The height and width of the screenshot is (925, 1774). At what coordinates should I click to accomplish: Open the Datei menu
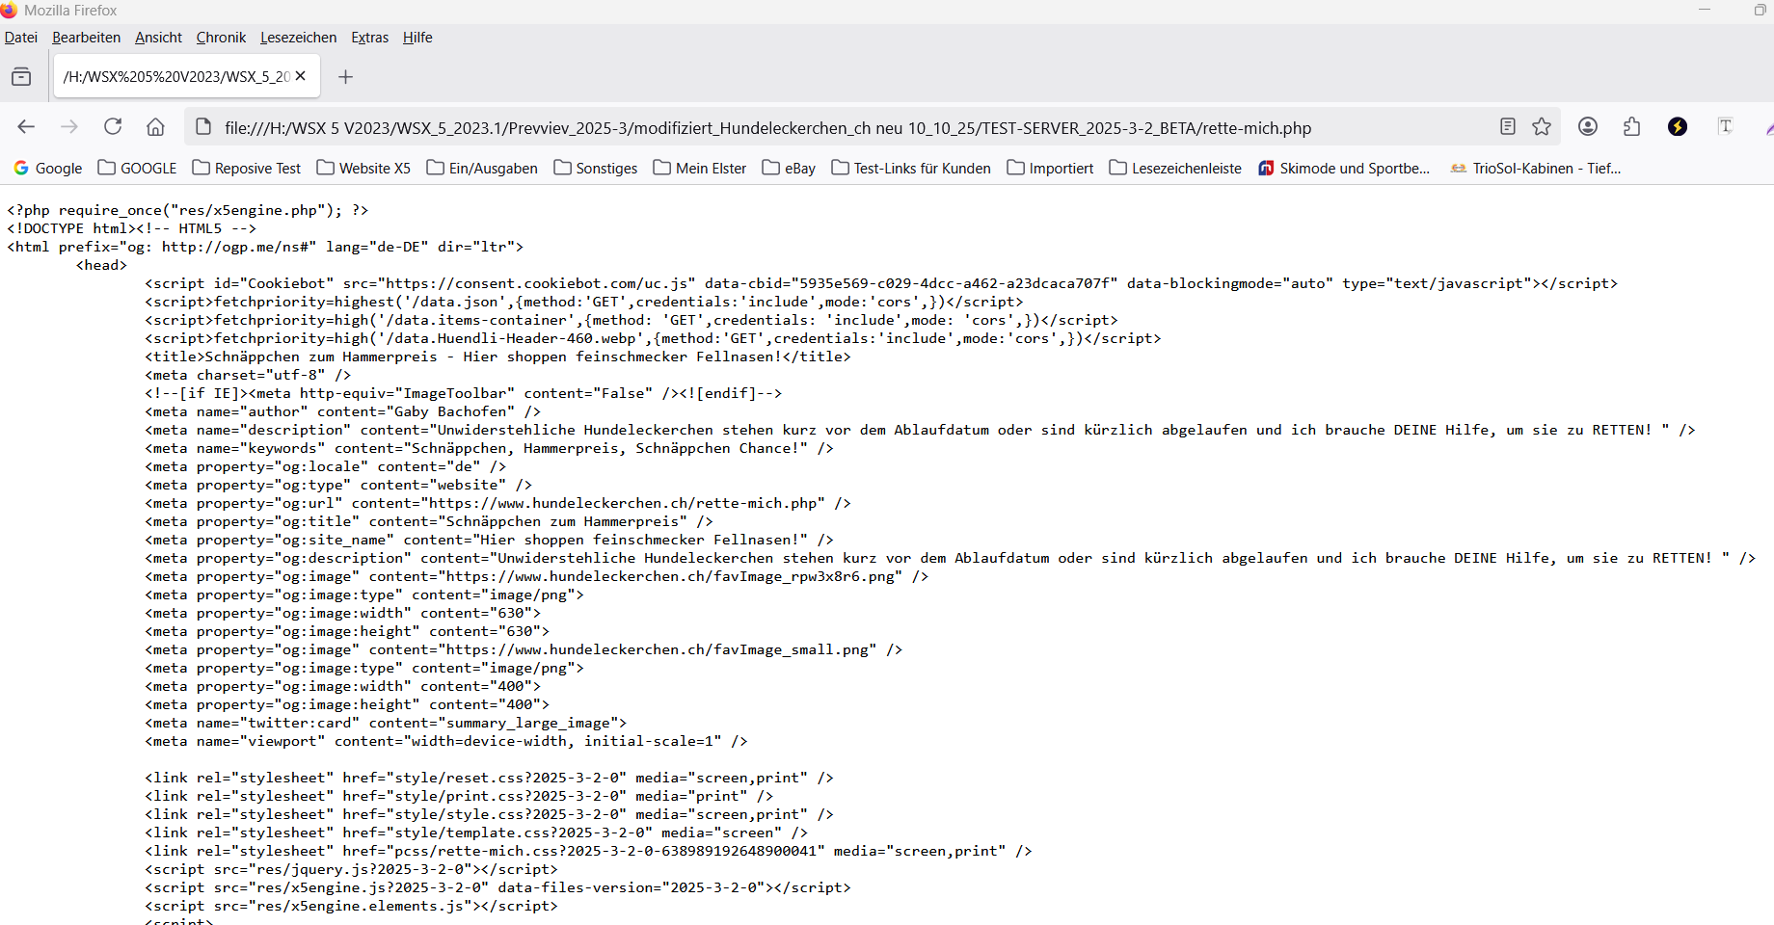point(21,38)
